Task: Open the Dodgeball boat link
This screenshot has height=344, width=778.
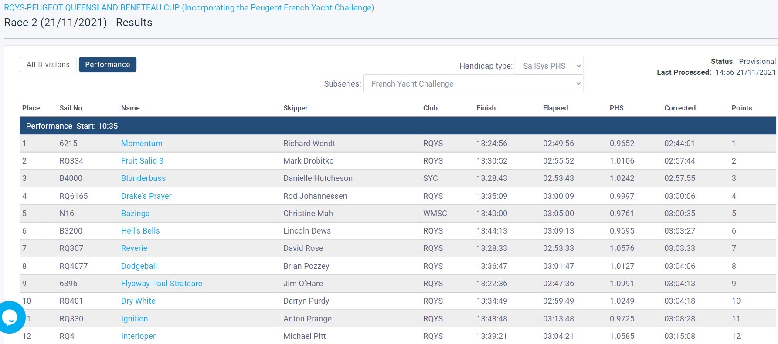Action: point(139,266)
